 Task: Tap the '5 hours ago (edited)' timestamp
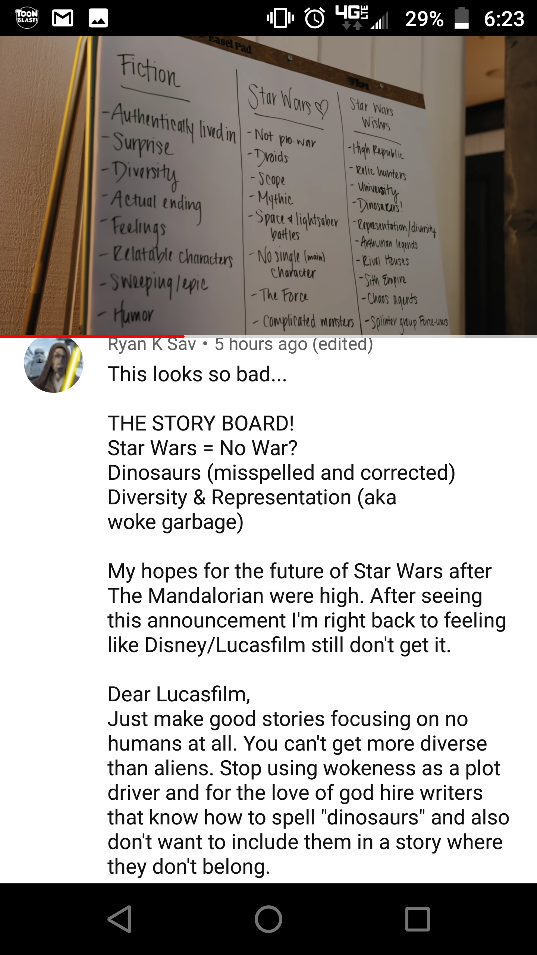[294, 344]
